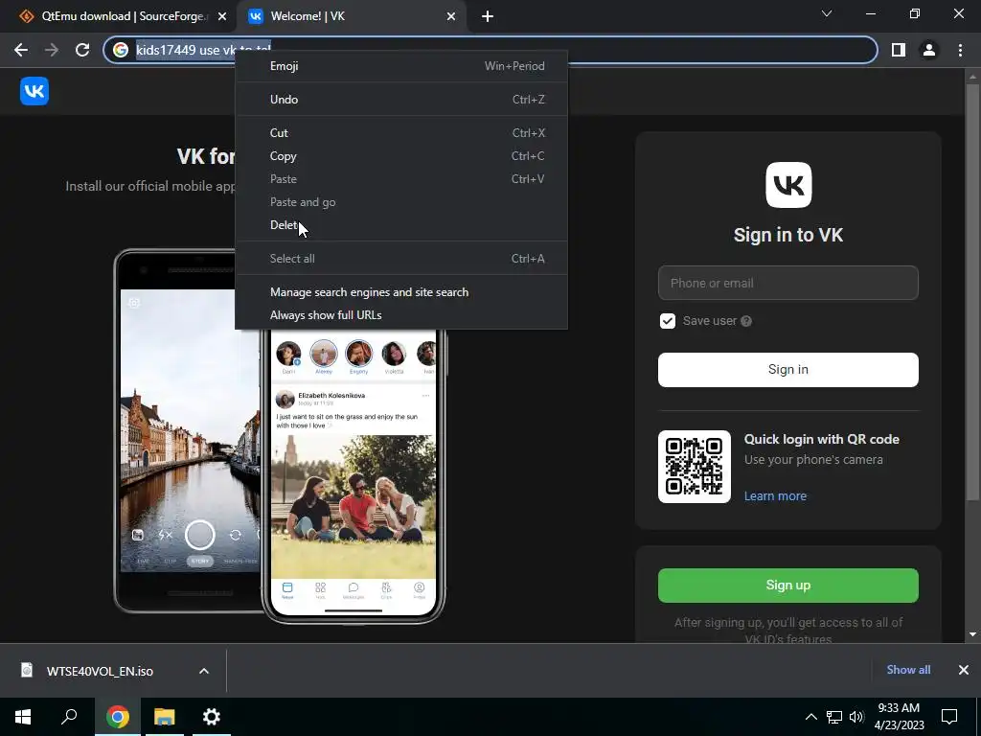
Task: Open File Explorer from the taskbar
Action: click(164, 717)
